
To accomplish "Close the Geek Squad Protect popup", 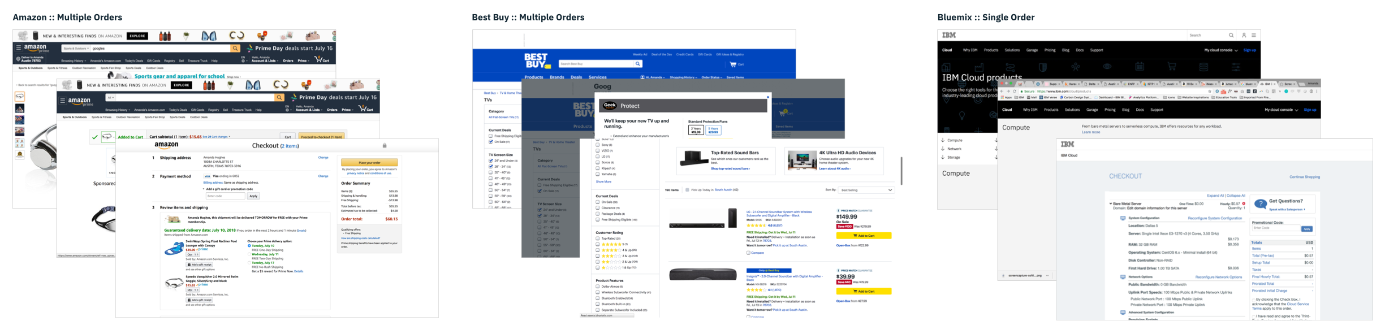I will (x=767, y=97).
